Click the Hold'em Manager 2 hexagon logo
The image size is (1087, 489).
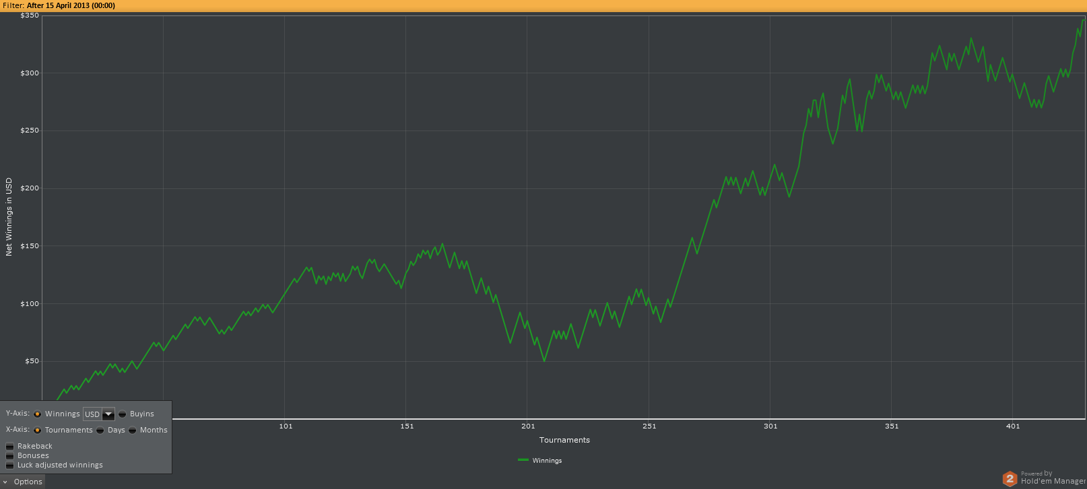click(1009, 478)
